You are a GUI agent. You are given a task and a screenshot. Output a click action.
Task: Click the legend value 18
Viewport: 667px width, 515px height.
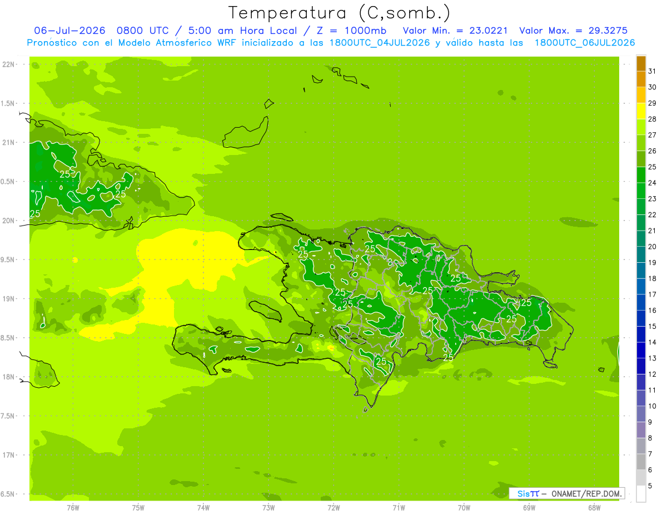(652, 279)
